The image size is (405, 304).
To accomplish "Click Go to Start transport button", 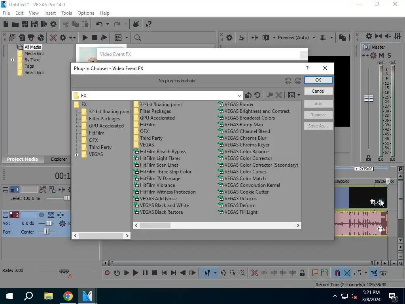I will pyautogui.click(x=164, y=273).
